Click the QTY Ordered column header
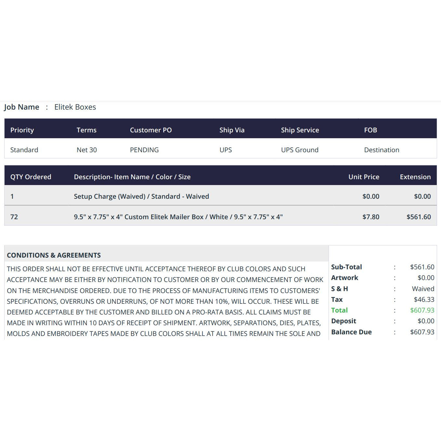The height and width of the screenshot is (441, 441). point(31,177)
